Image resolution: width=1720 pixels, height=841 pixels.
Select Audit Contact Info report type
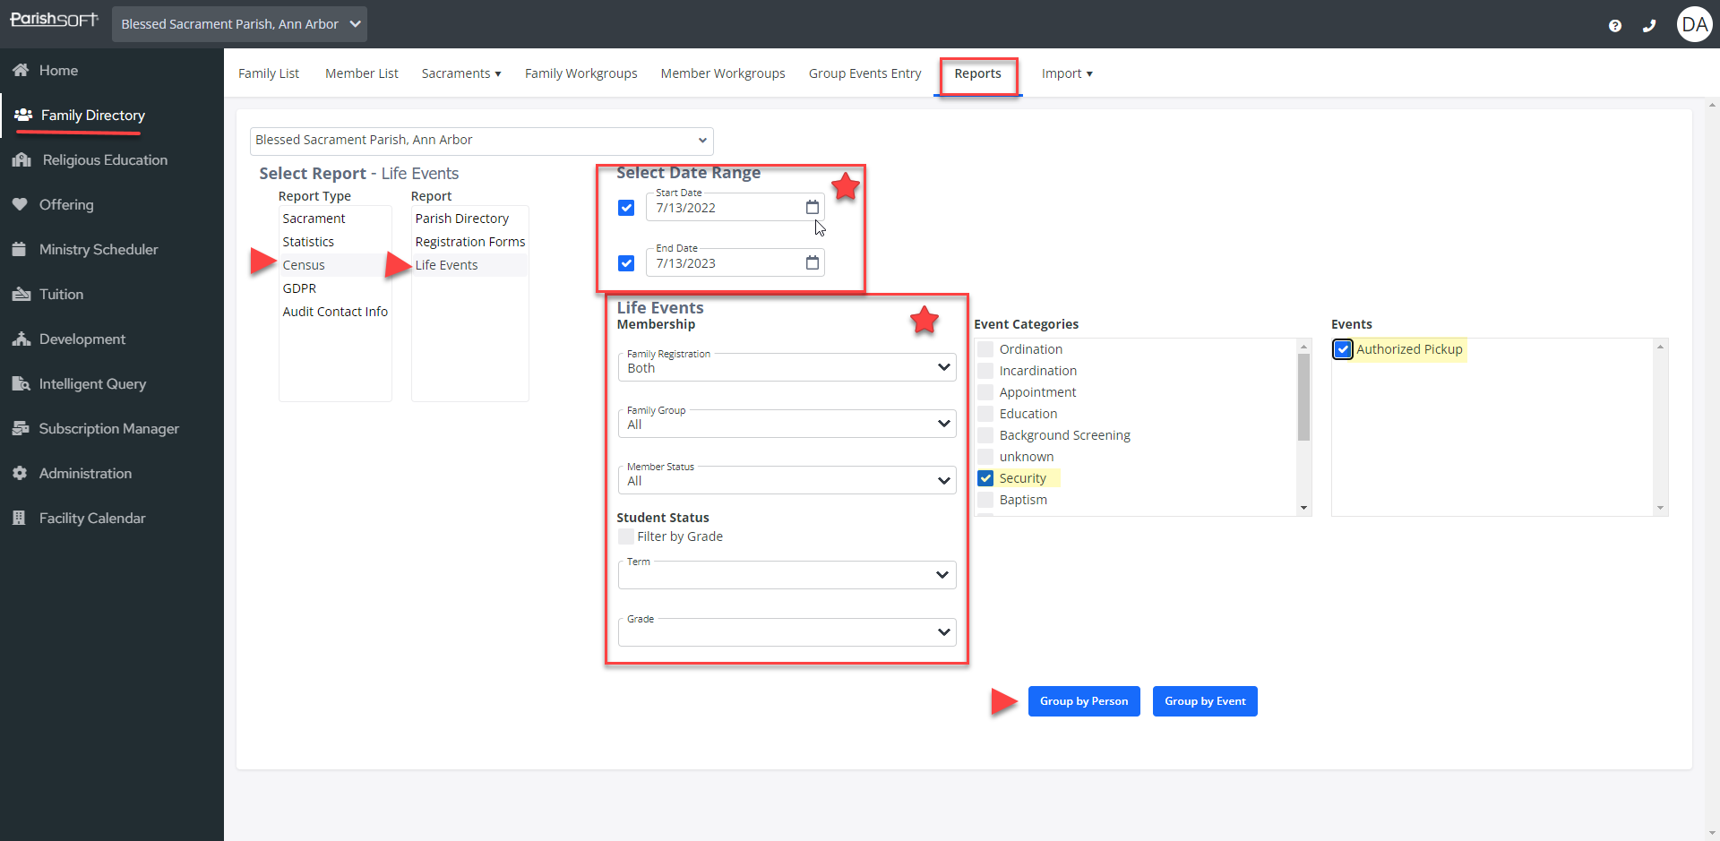point(335,312)
